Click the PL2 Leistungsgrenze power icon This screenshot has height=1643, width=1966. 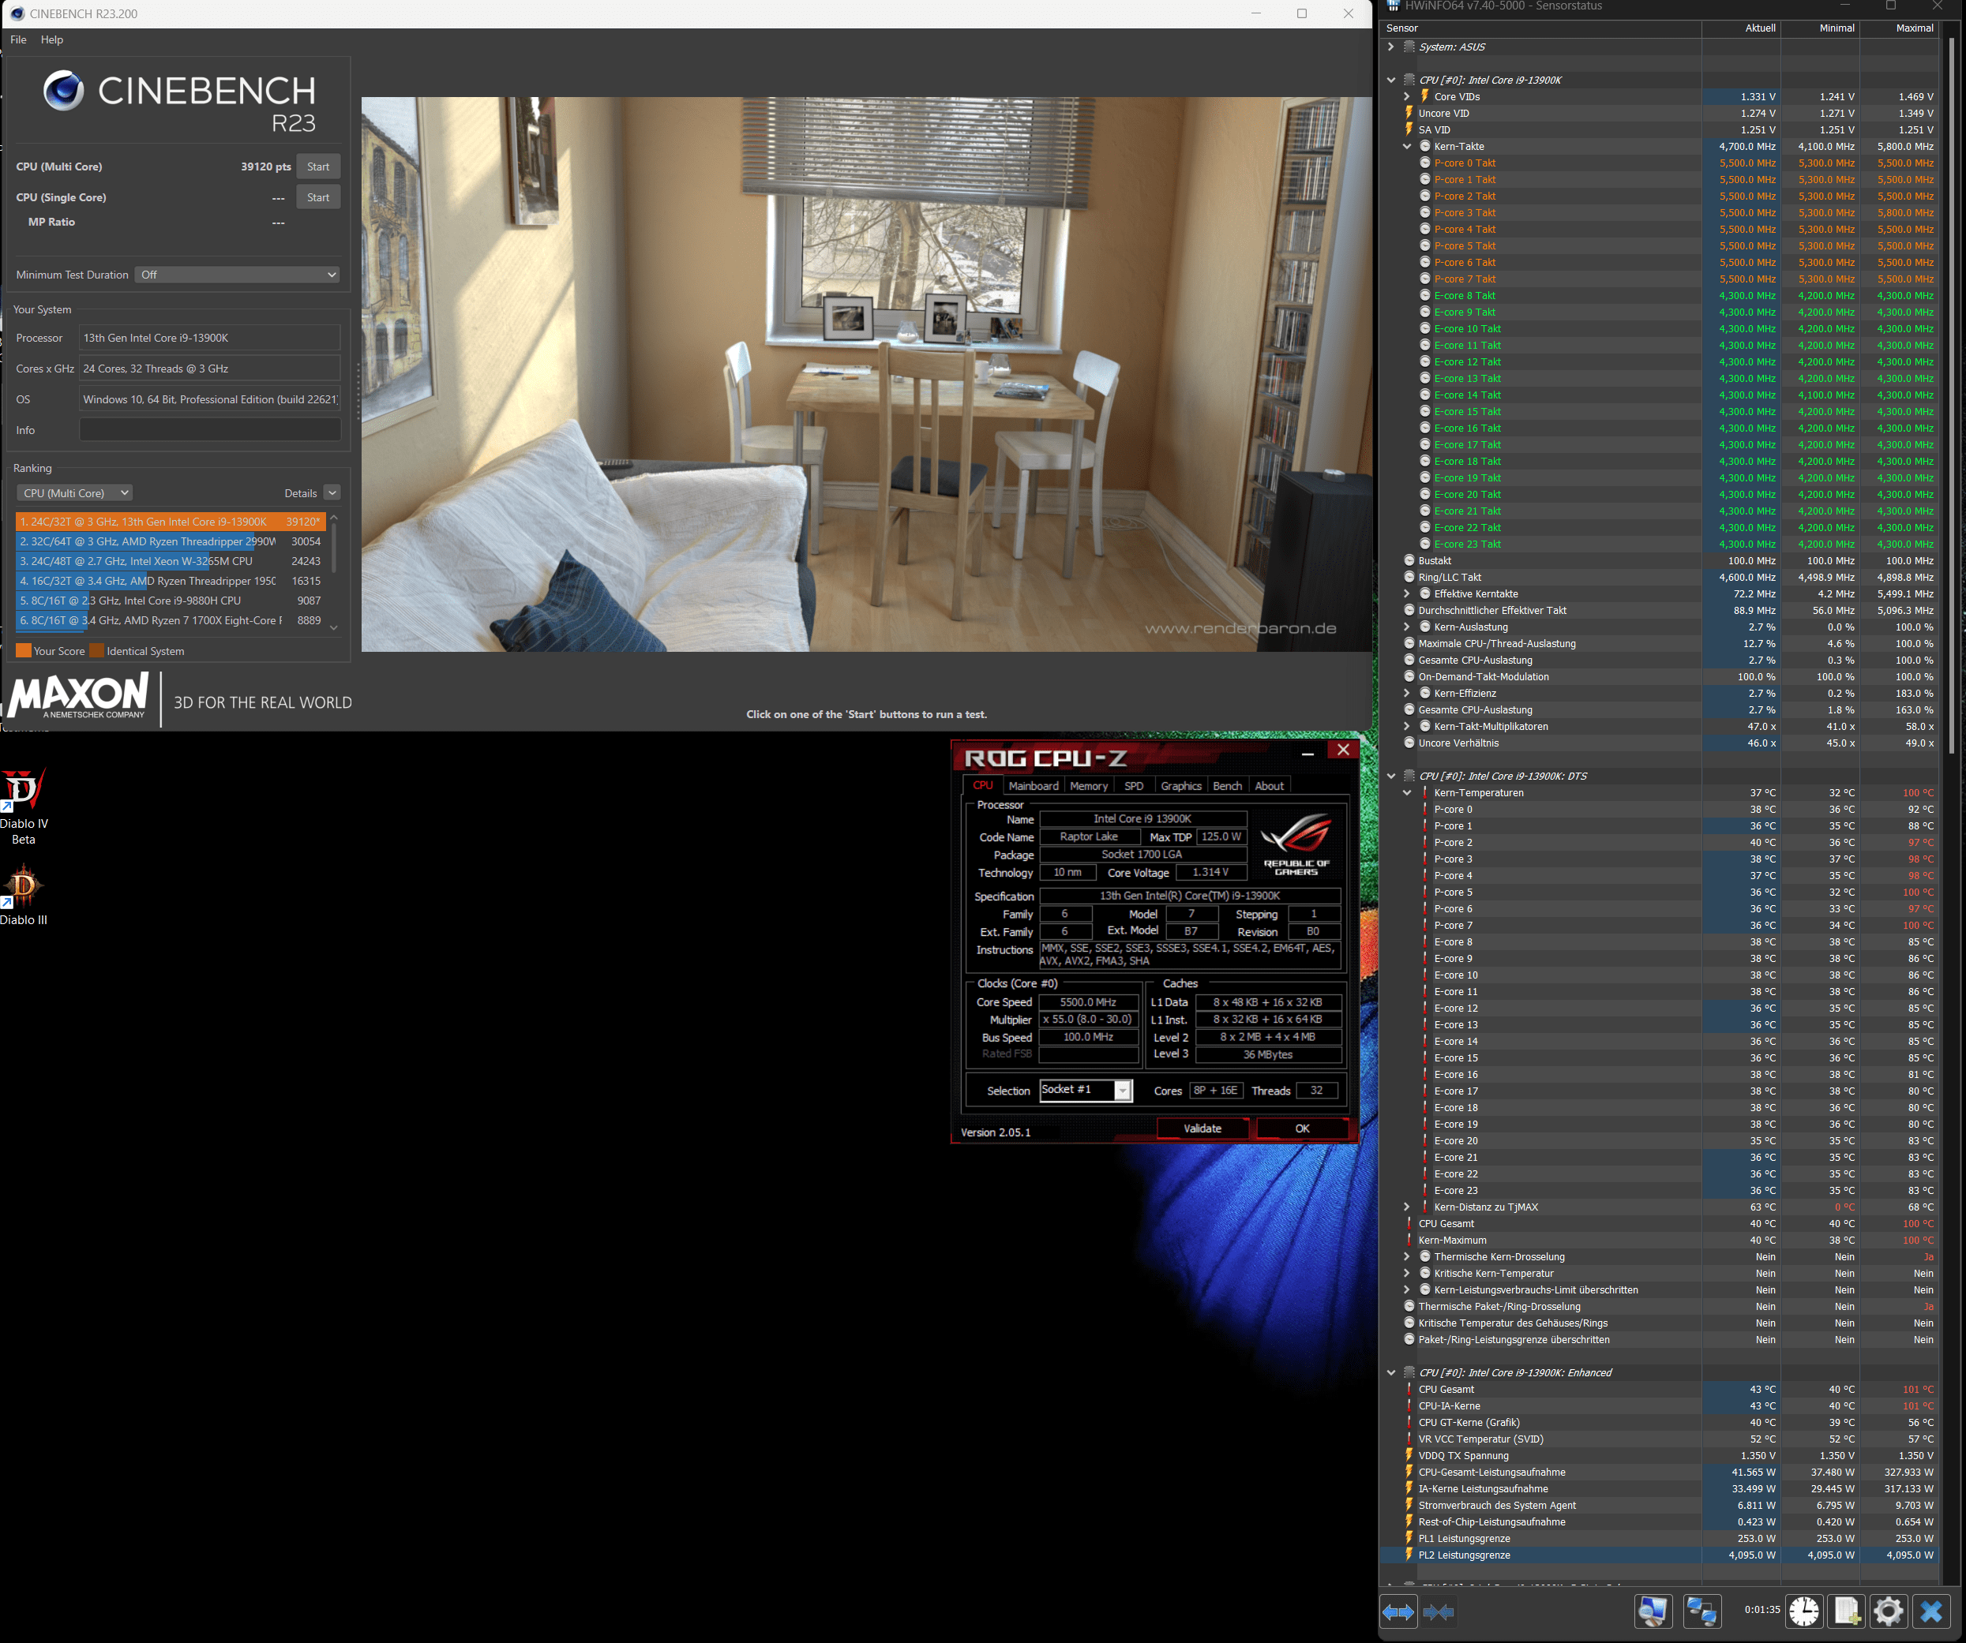1409,1555
